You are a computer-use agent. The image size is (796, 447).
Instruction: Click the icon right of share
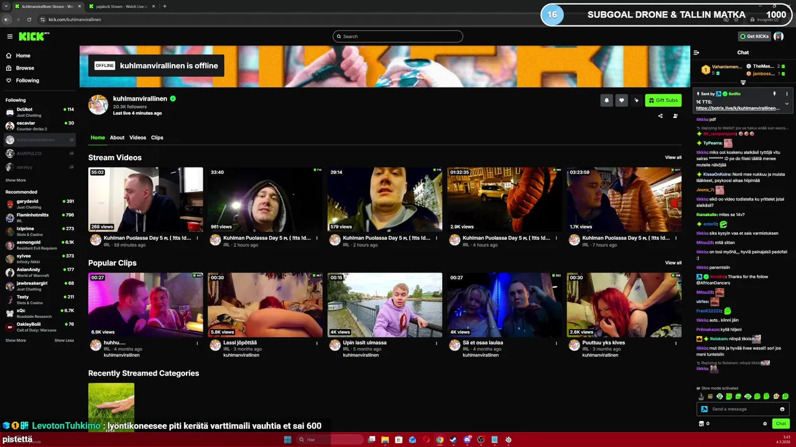(675, 115)
